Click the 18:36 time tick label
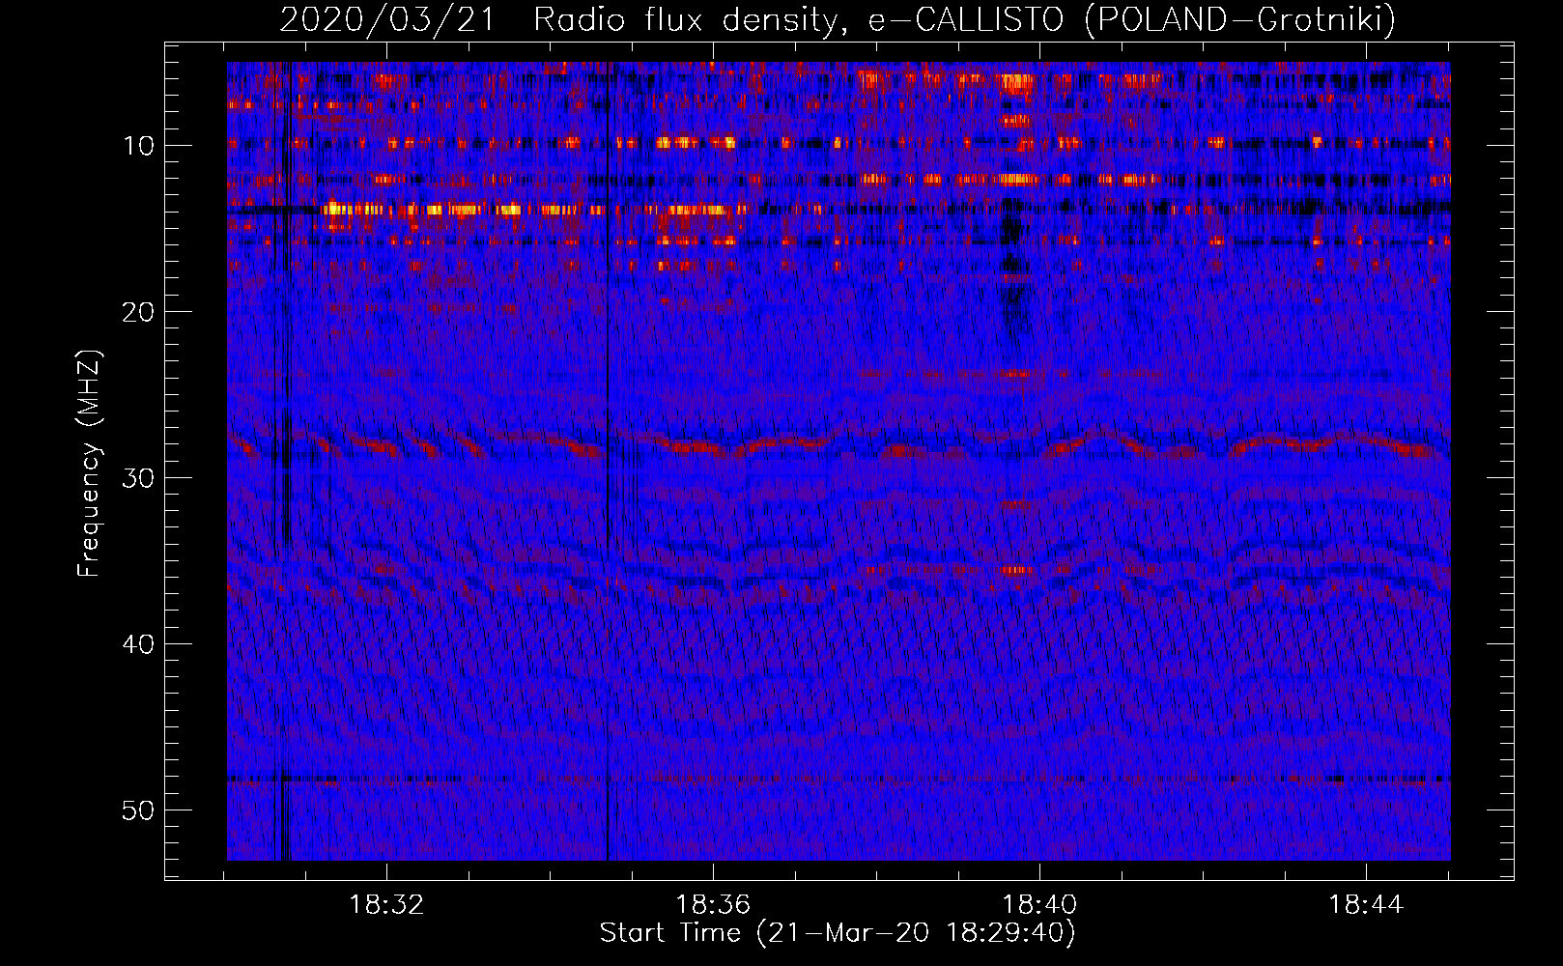This screenshot has height=966, width=1563. point(713,905)
